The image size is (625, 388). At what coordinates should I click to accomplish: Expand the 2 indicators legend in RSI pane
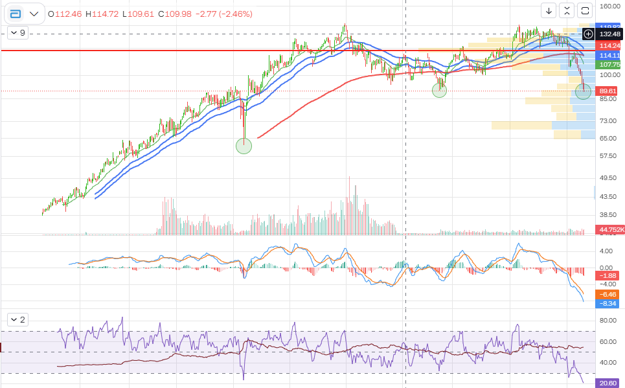(x=18, y=320)
